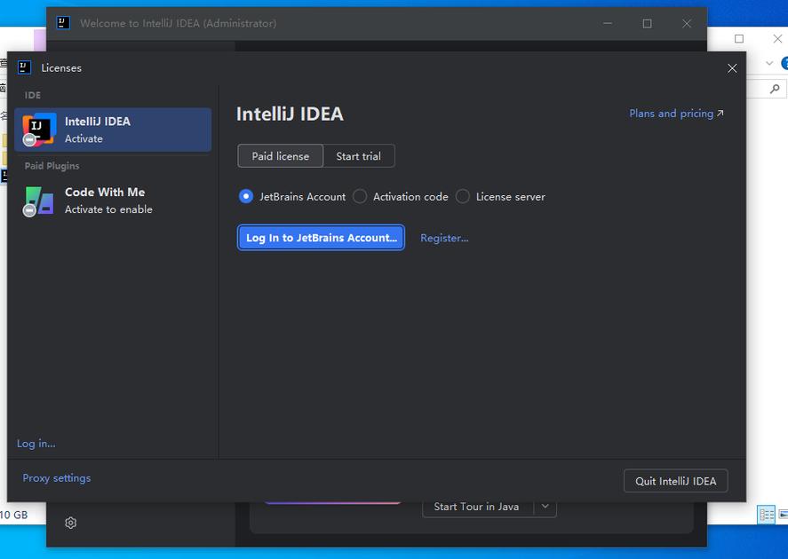Click the "10 GB" text in the Explorer window
Viewport: 788px width, 559px height.
click(x=13, y=515)
